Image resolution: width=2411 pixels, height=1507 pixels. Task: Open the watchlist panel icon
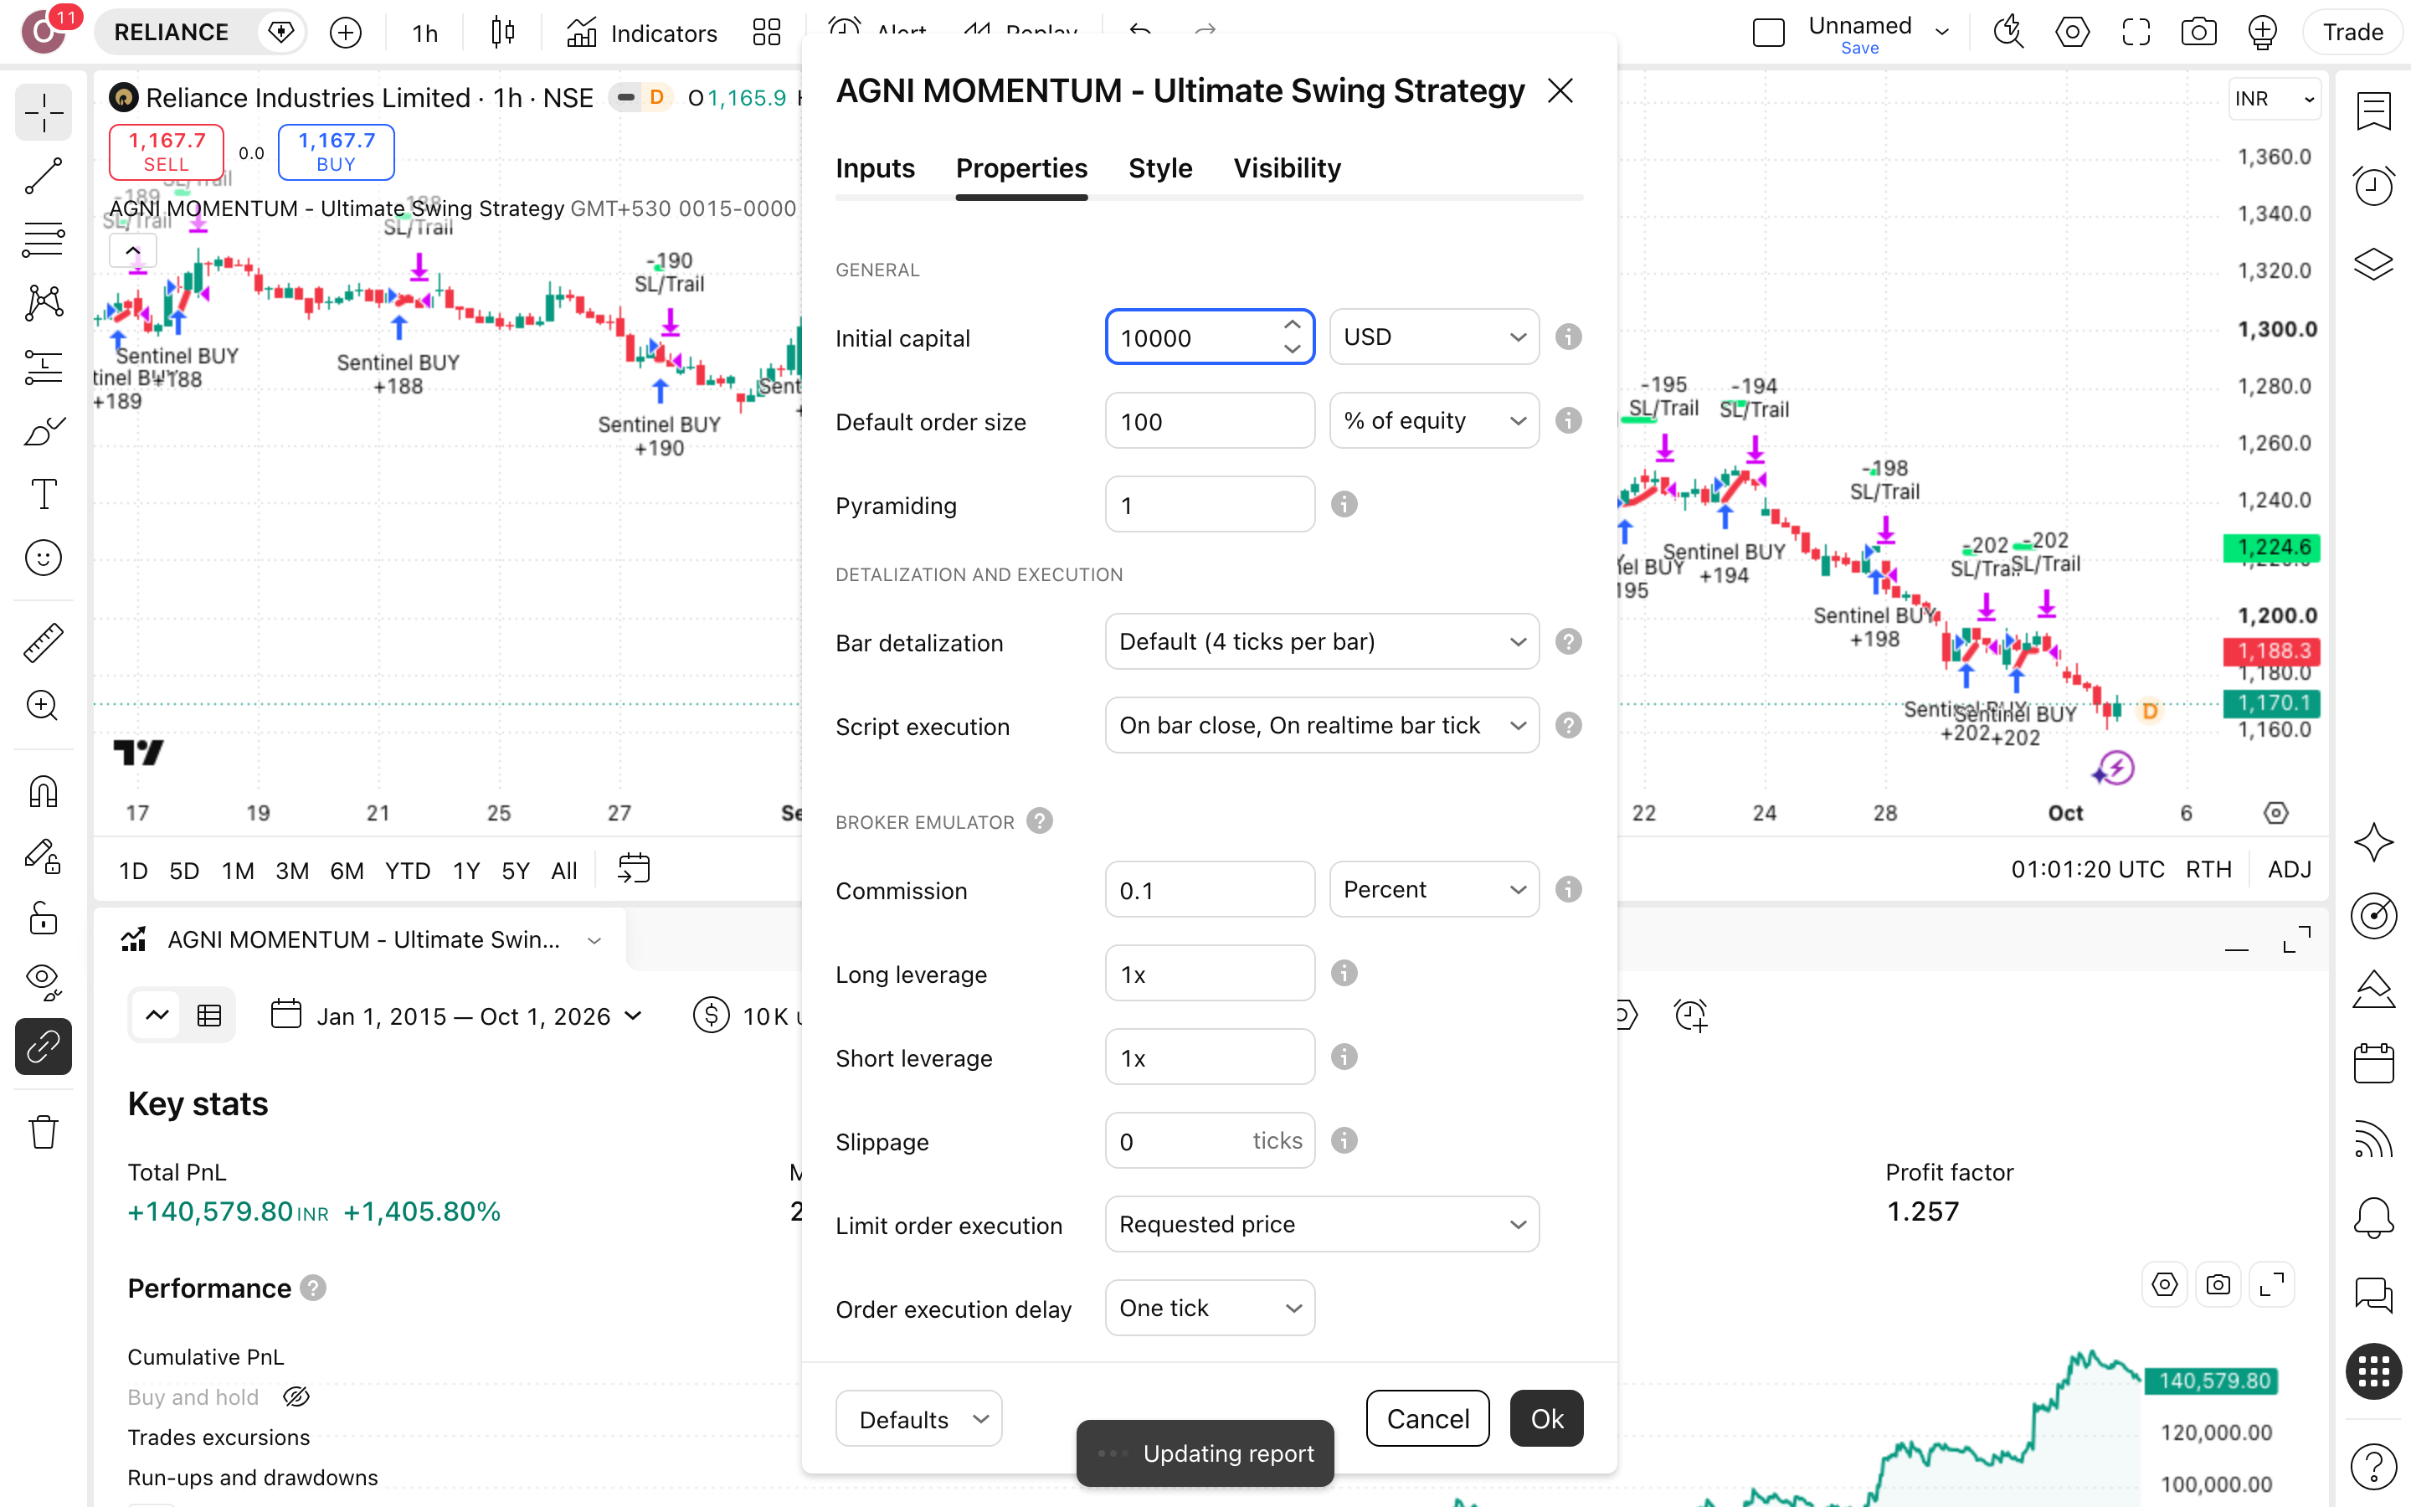(2373, 111)
